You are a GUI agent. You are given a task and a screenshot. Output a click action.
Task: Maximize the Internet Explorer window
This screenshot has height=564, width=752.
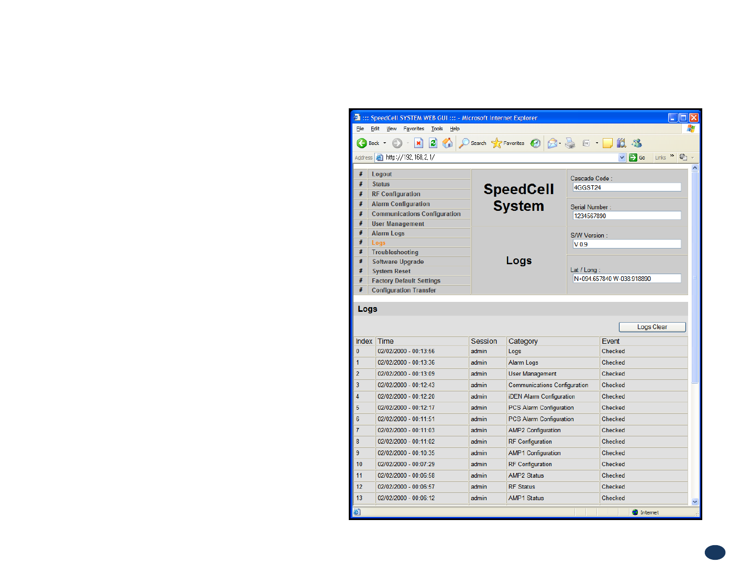[x=683, y=118]
